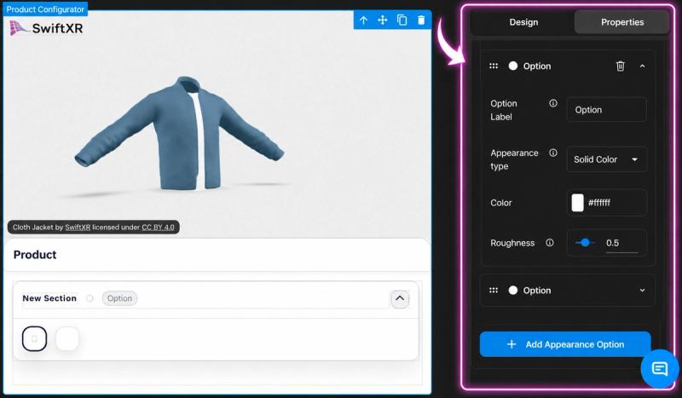Click info icon beside Appearance type
This screenshot has width=682, height=398.
coord(552,153)
